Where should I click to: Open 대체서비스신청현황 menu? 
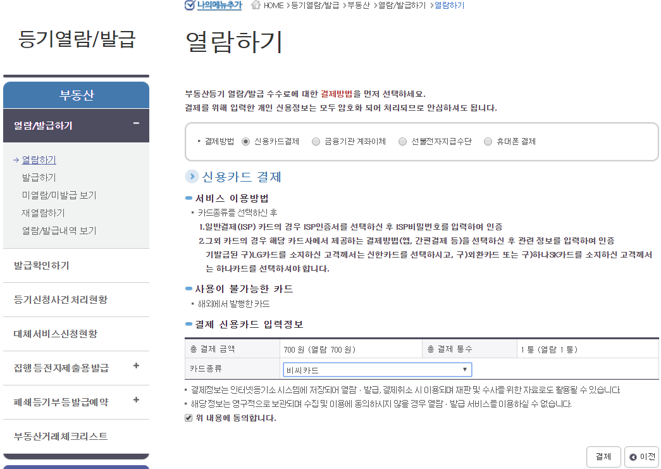coord(56,334)
